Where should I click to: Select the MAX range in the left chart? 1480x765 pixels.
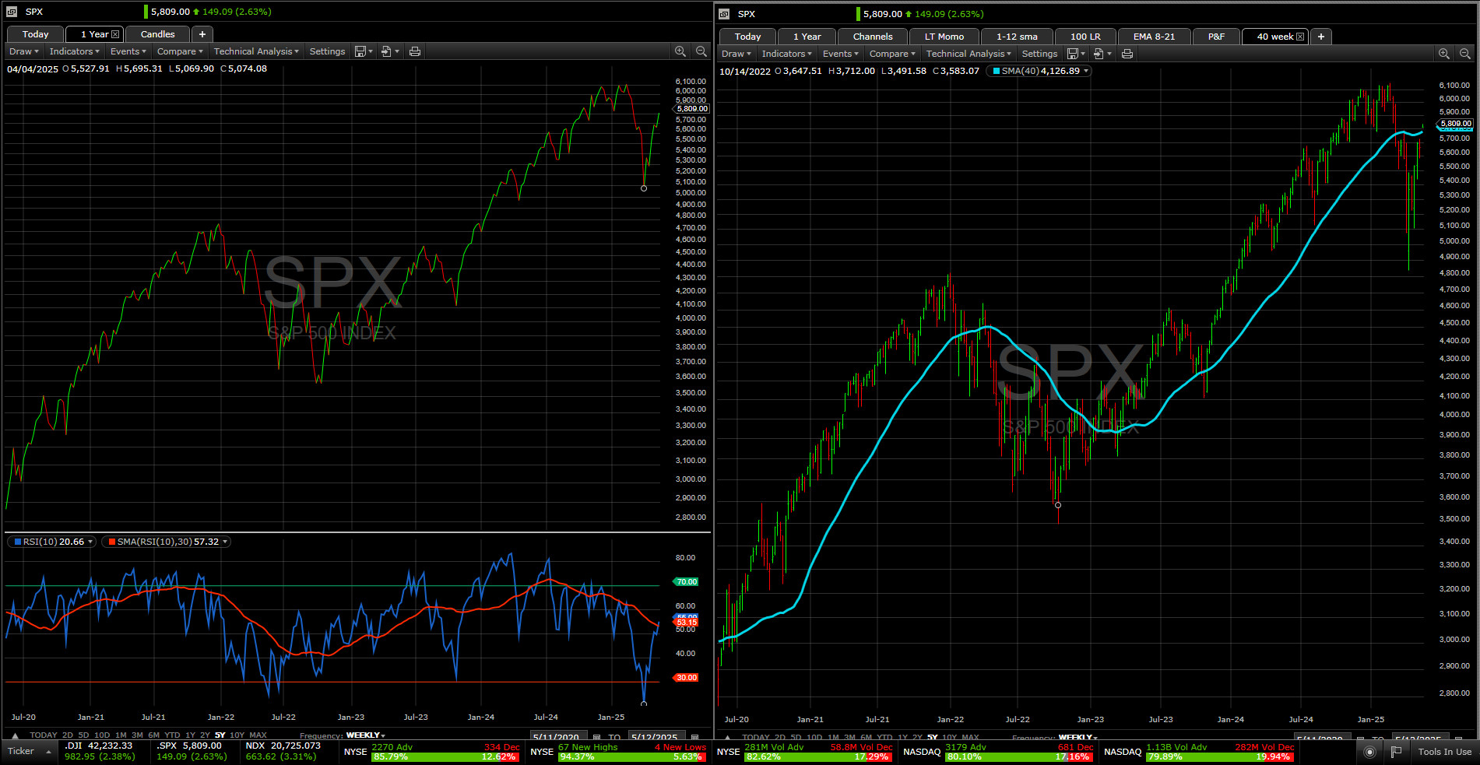(258, 735)
